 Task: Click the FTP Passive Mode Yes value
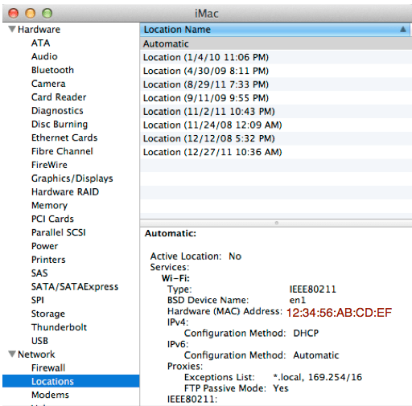281,388
